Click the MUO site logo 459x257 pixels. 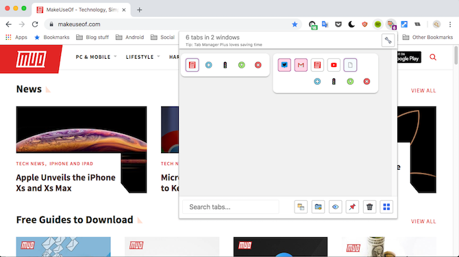point(31,59)
